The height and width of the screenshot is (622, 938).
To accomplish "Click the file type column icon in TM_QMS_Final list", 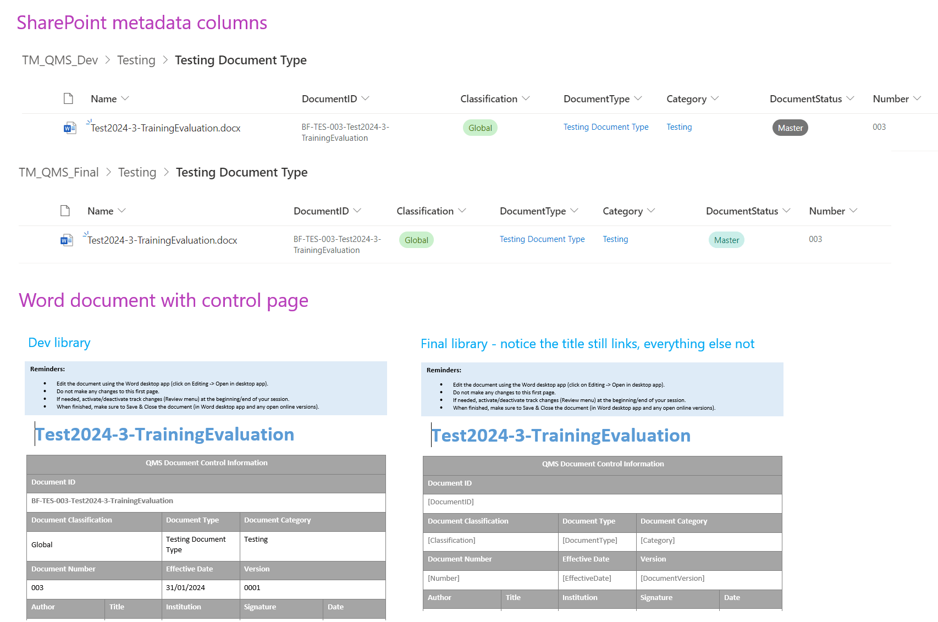I will pyautogui.click(x=65, y=211).
